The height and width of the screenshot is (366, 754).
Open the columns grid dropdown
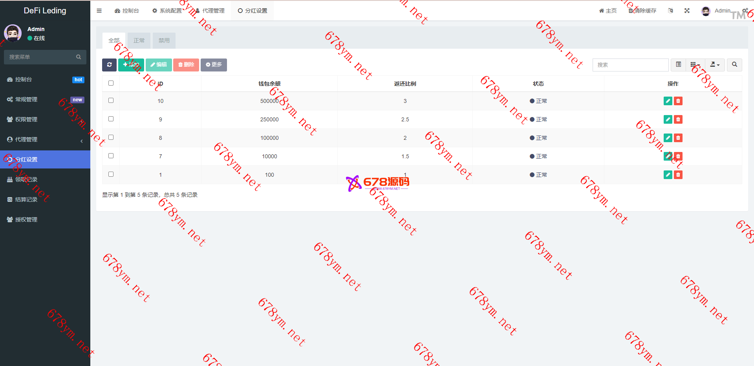695,65
